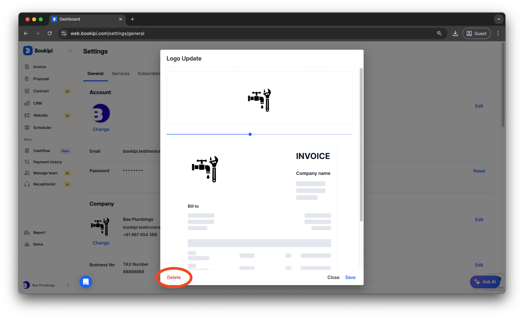Screen dimensions: 524x318
Task: Click Edit in the Account section
Action: click(x=479, y=106)
